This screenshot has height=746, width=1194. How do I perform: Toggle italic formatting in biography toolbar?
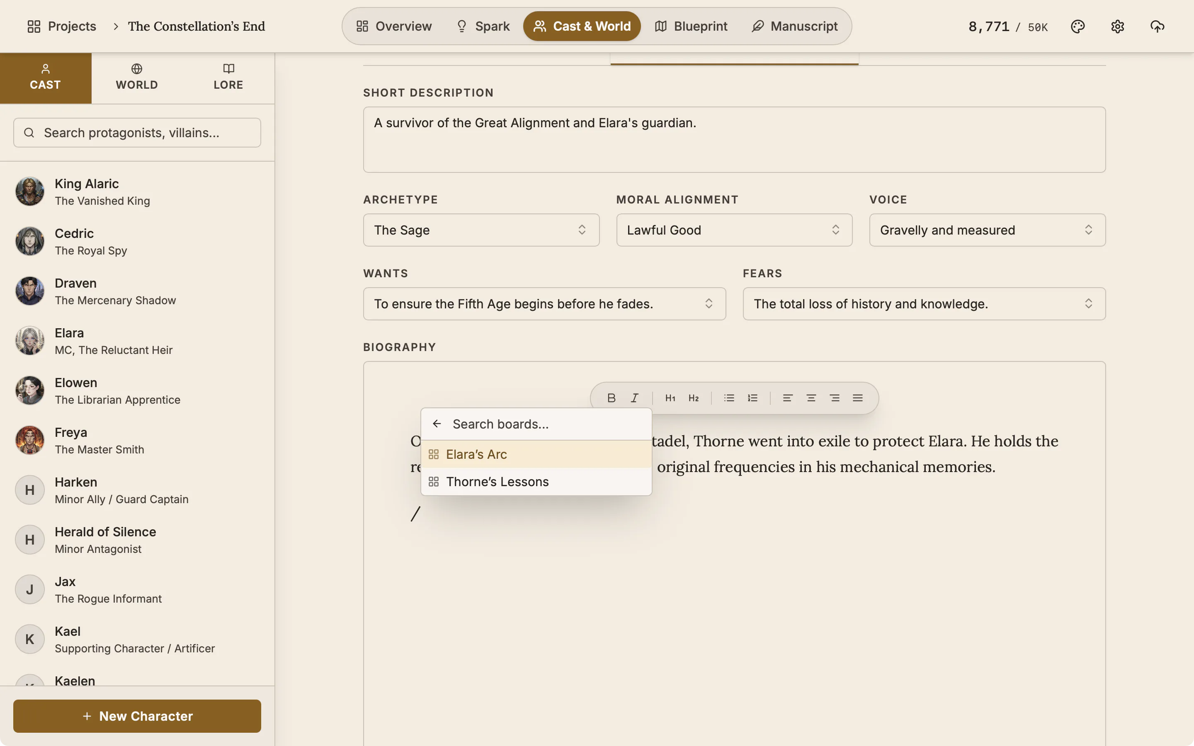coord(634,398)
